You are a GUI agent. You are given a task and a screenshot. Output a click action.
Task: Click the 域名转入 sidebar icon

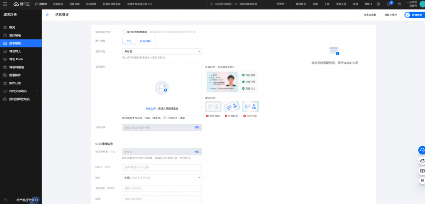(x=5, y=51)
